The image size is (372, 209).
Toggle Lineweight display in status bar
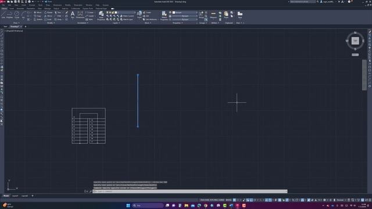point(276,200)
